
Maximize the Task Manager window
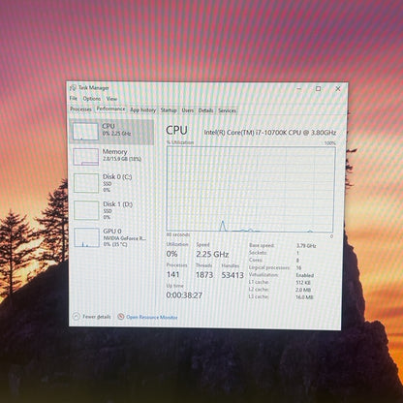click(x=318, y=88)
